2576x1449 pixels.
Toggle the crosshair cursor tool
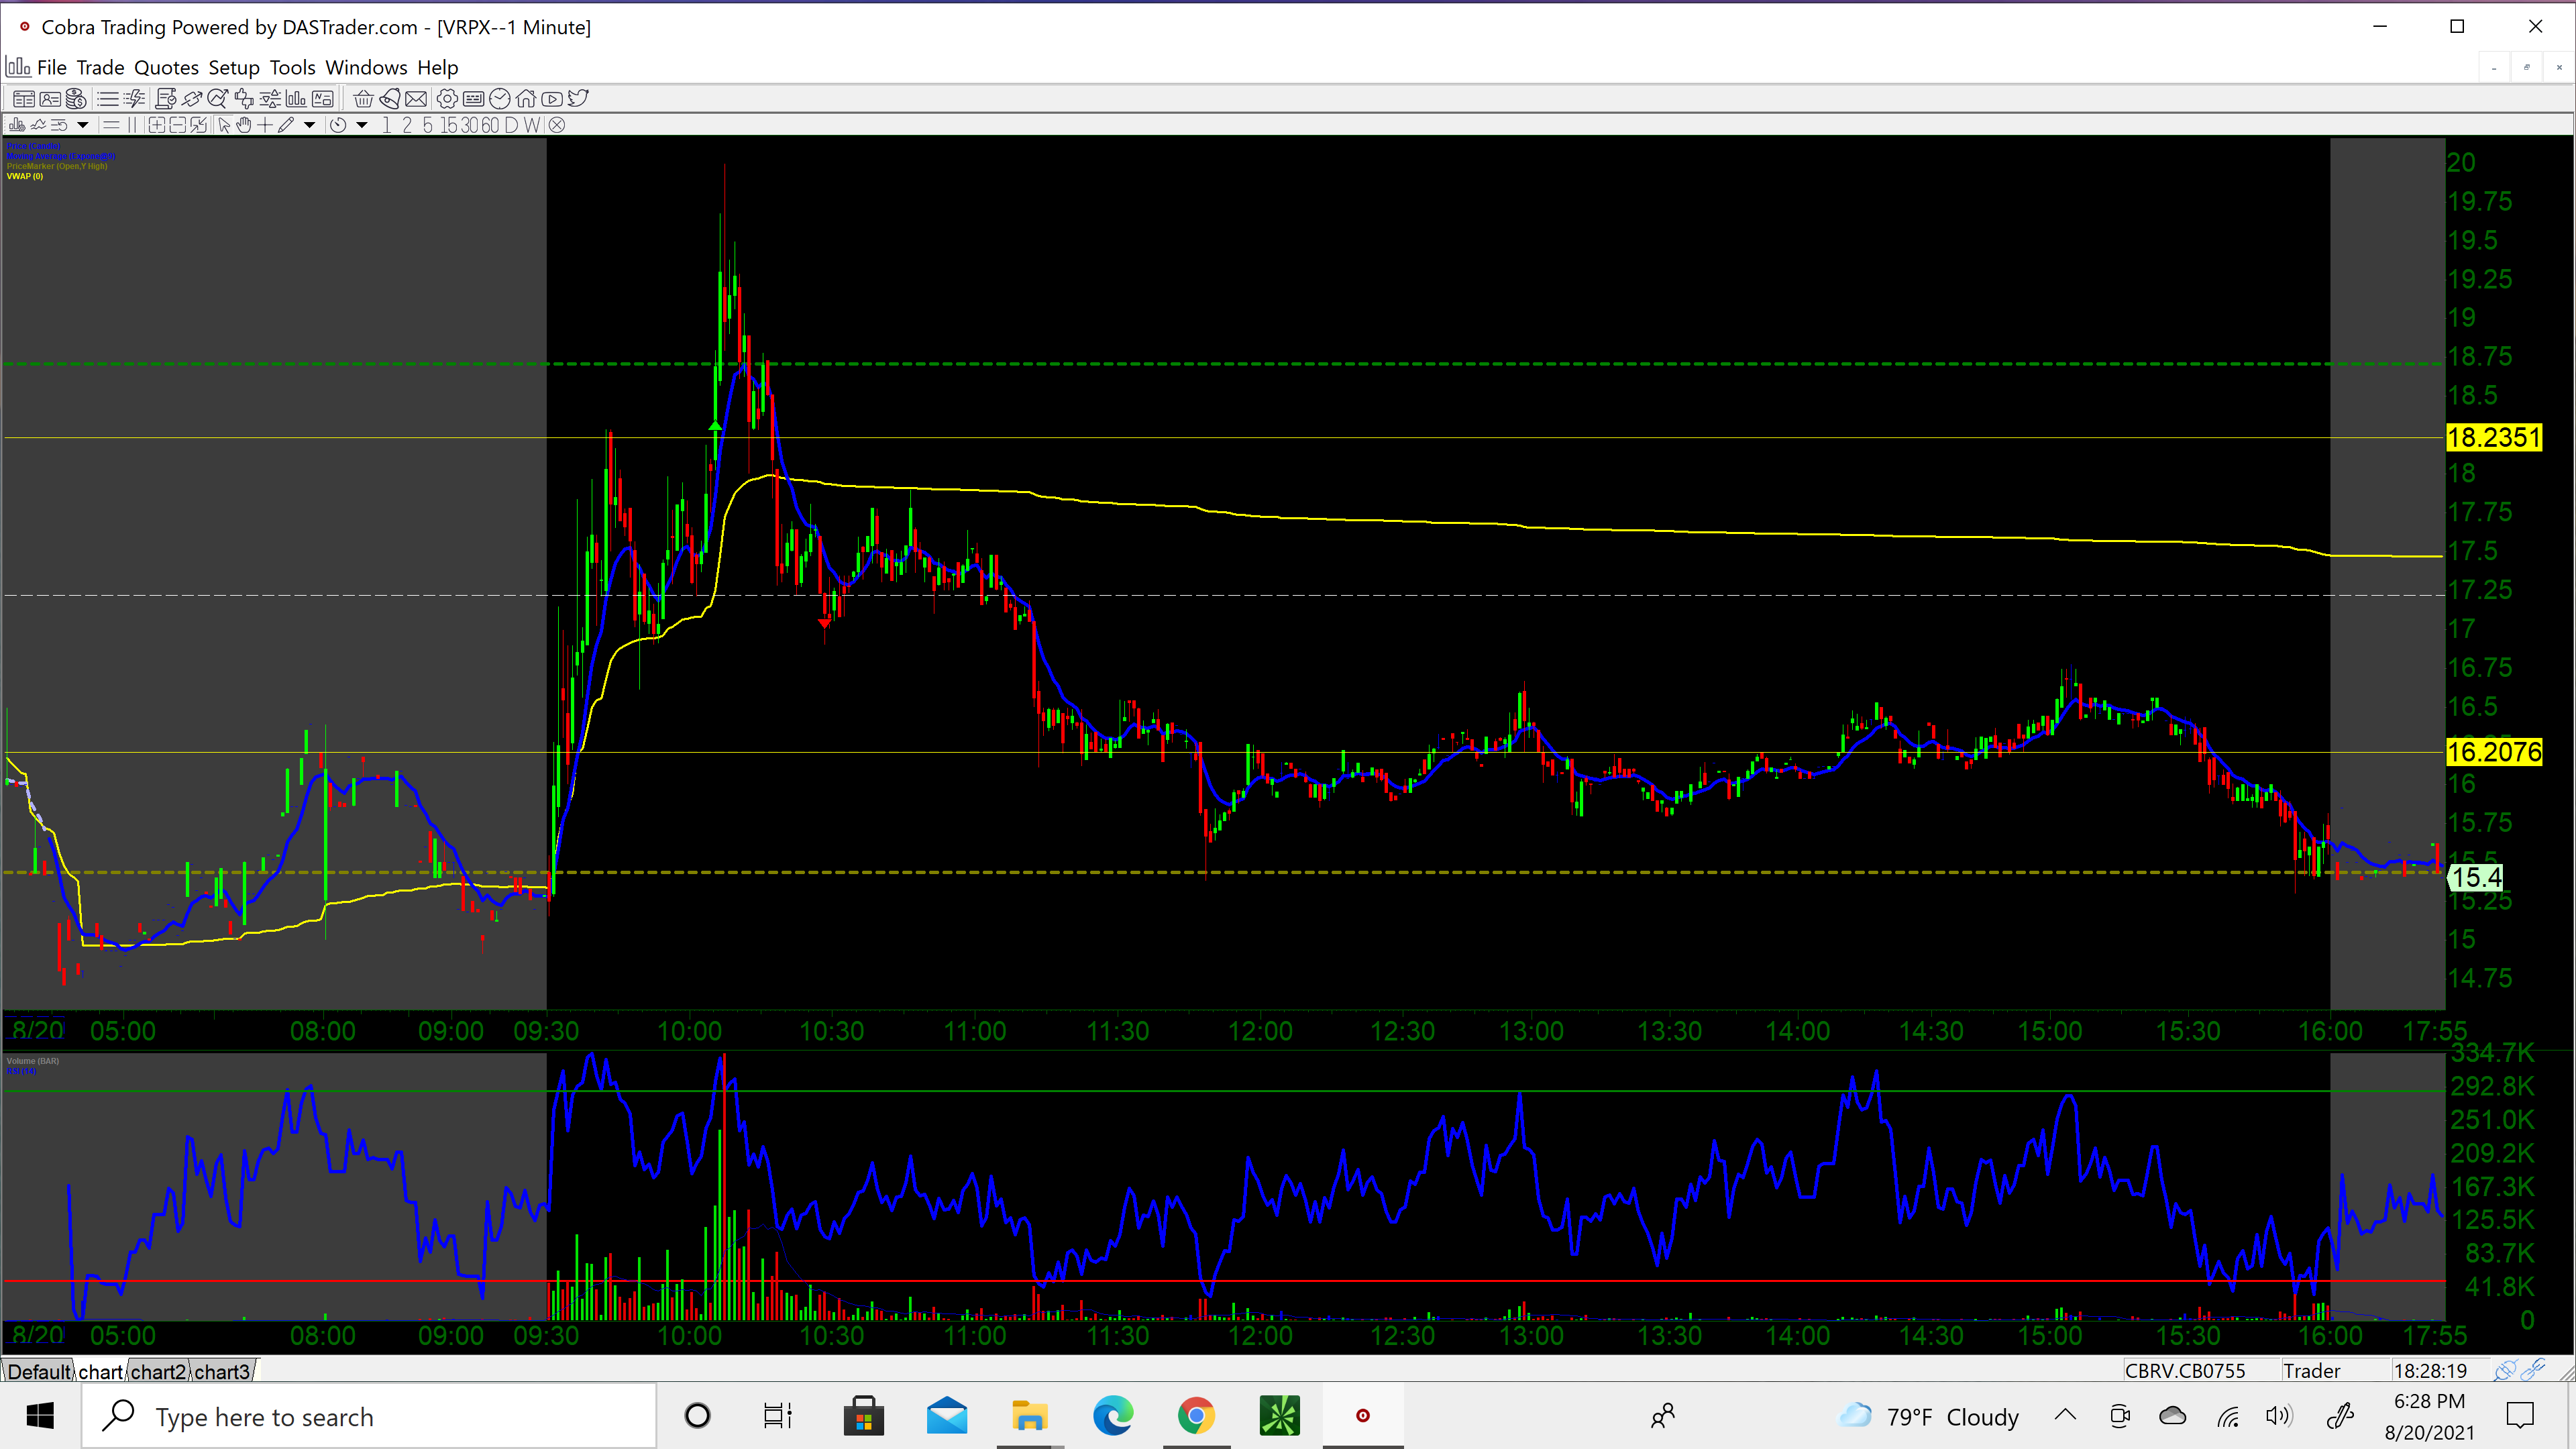click(x=265, y=125)
